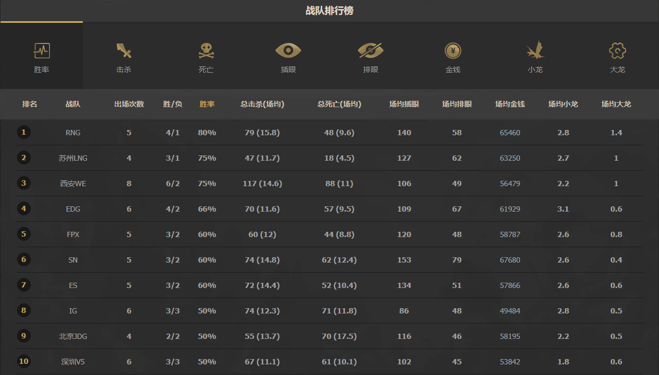Click RNG's 80% win rate value
The height and width of the screenshot is (375, 659).
207,133
